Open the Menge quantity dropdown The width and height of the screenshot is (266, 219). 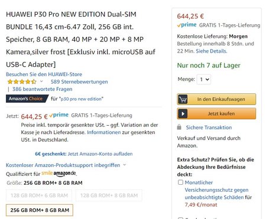[204, 79]
